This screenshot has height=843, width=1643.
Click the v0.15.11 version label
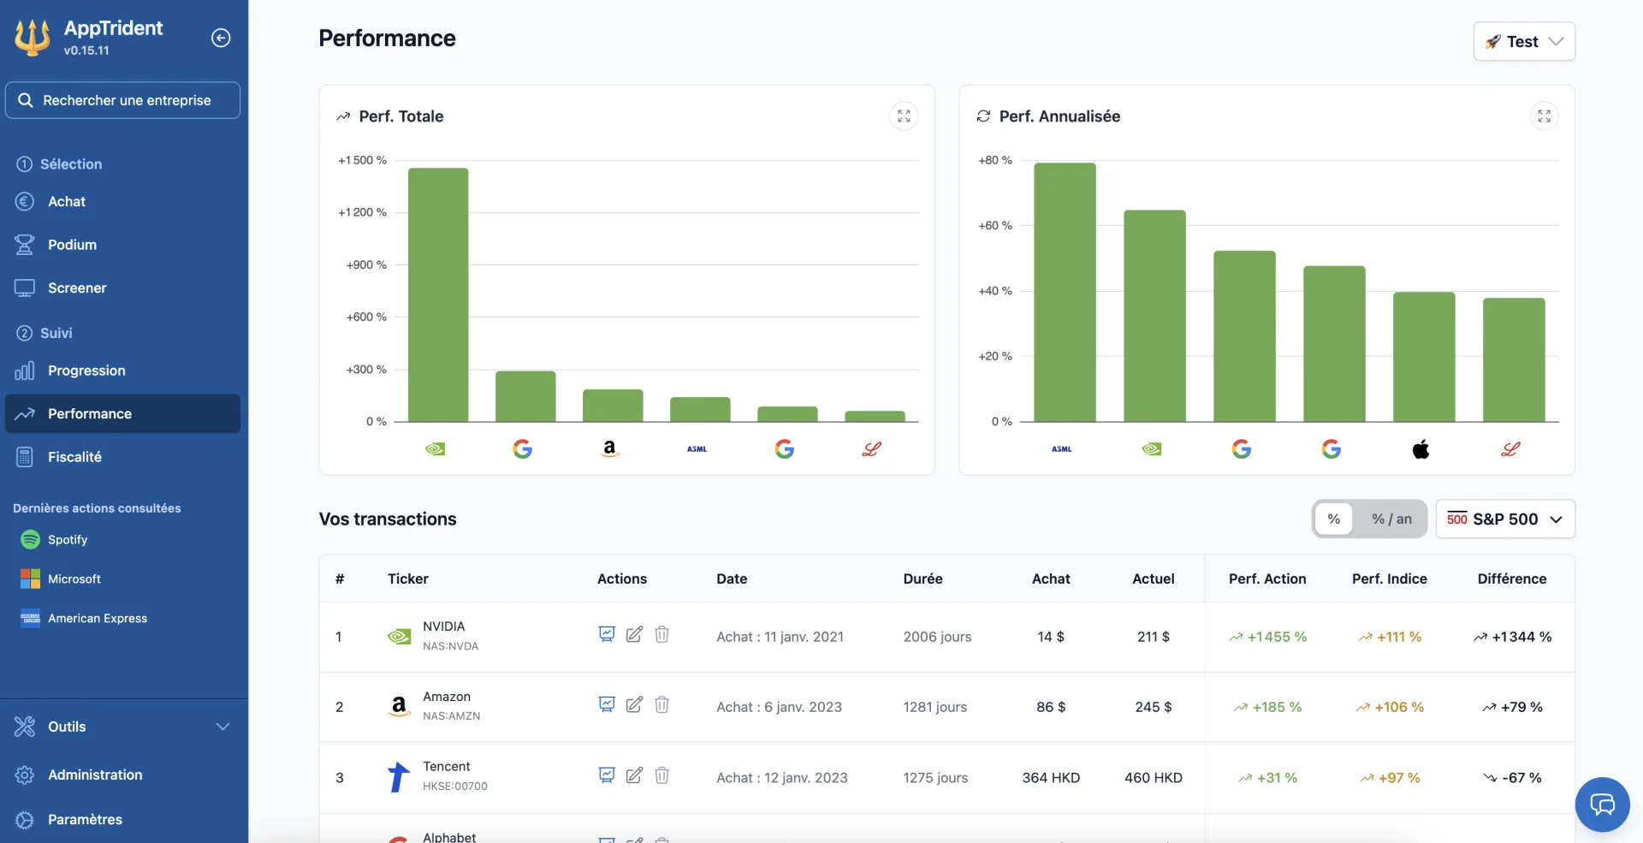point(86,50)
